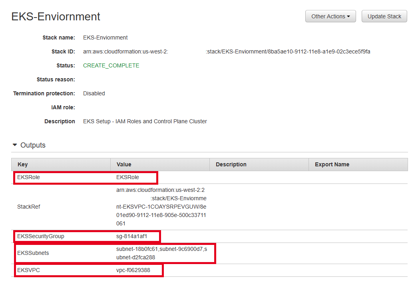Click the EKS-Enviornment page heading

point(56,16)
